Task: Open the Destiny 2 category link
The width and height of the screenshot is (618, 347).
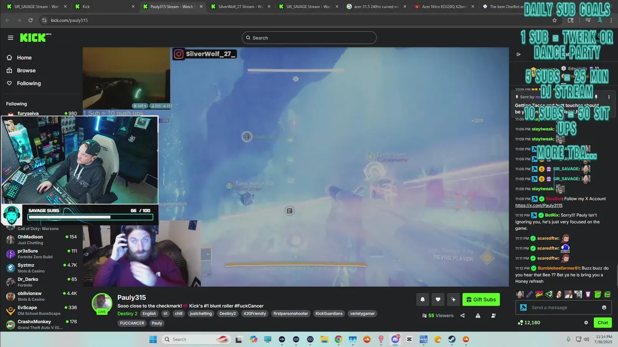Action: [x=127, y=313]
